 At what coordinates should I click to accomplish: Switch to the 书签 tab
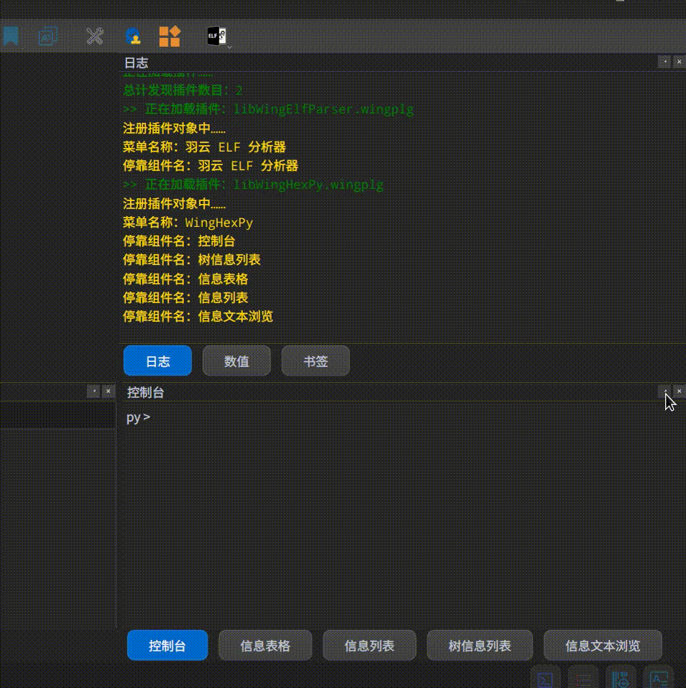pos(315,361)
